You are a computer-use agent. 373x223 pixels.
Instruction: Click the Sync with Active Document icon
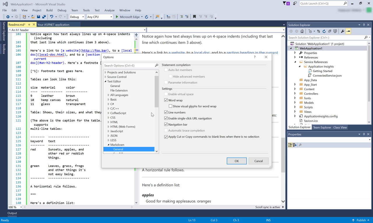click(319, 31)
